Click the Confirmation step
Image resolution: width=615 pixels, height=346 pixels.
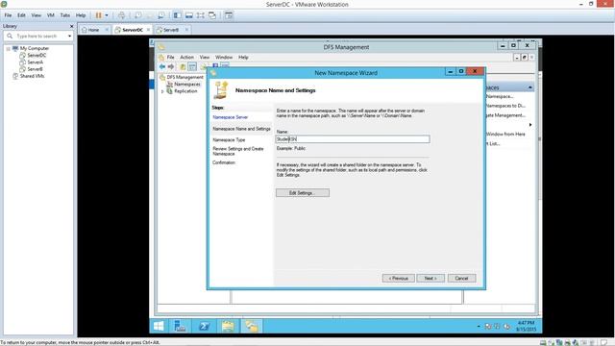pyautogui.click(x=224, y=162)
